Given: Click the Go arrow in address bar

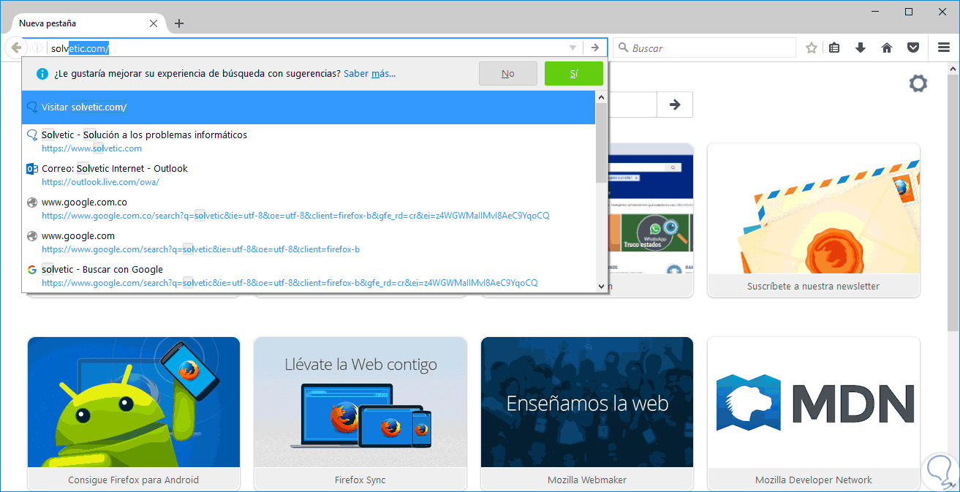Looking at the screenshot, I should 595,48.
